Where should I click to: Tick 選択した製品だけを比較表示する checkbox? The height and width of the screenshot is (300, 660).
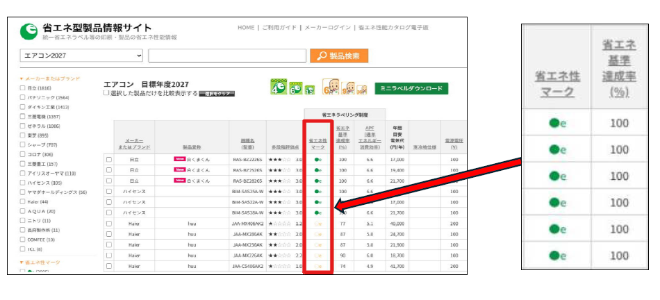106,93
